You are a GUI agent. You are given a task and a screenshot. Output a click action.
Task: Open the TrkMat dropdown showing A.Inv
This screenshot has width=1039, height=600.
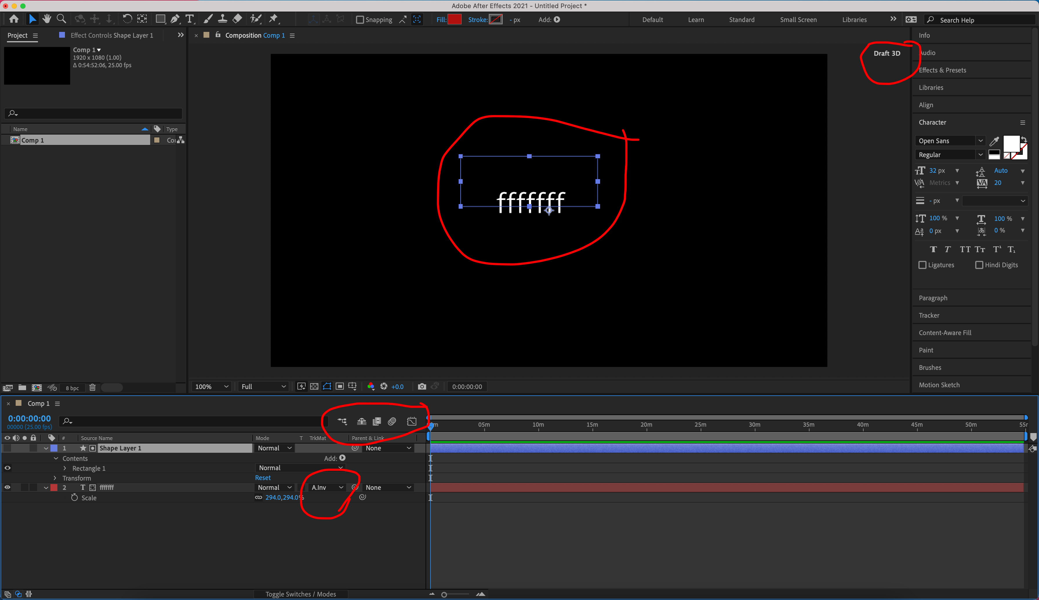click(326, 487)
